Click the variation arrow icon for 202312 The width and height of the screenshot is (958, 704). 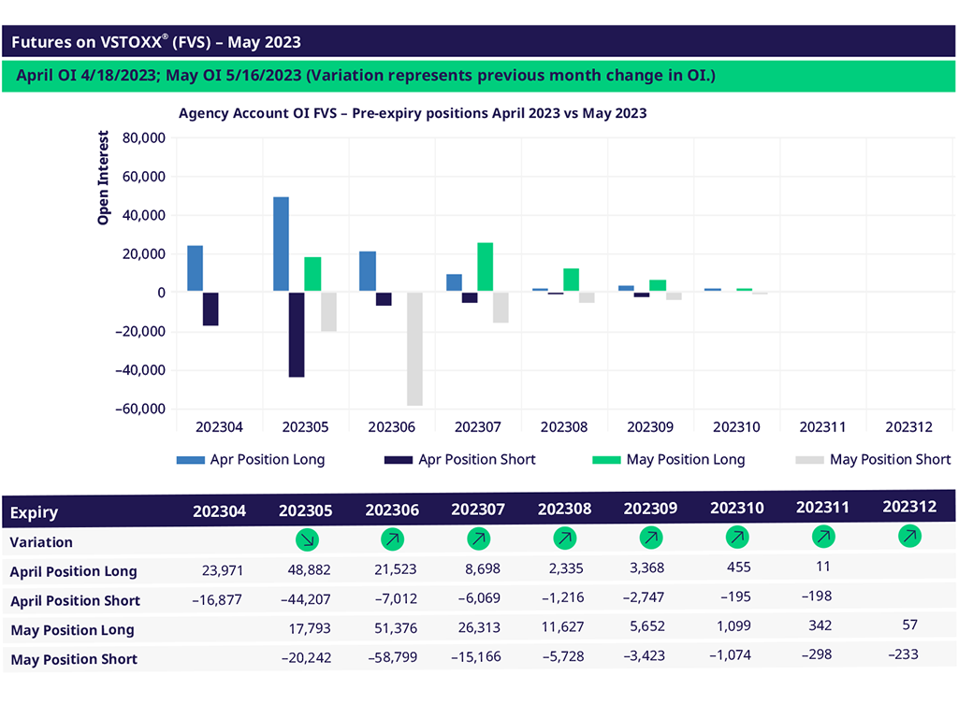[909, 536]
